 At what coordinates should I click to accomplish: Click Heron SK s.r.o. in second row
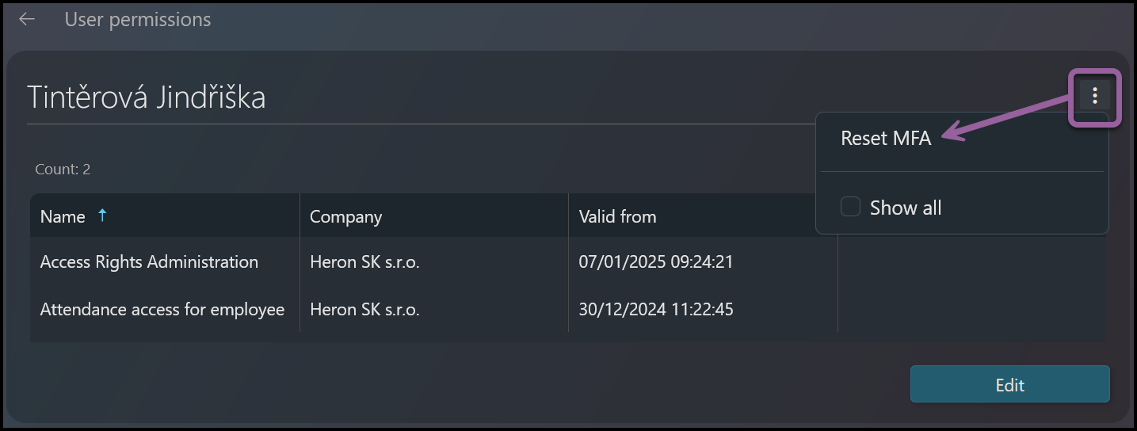coord(364,309)
